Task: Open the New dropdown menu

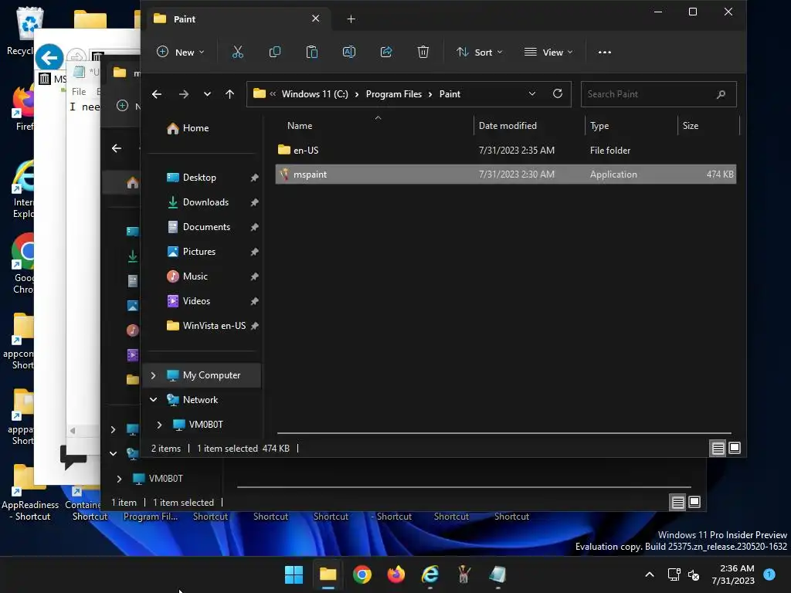Action: [x=181, y=52]
